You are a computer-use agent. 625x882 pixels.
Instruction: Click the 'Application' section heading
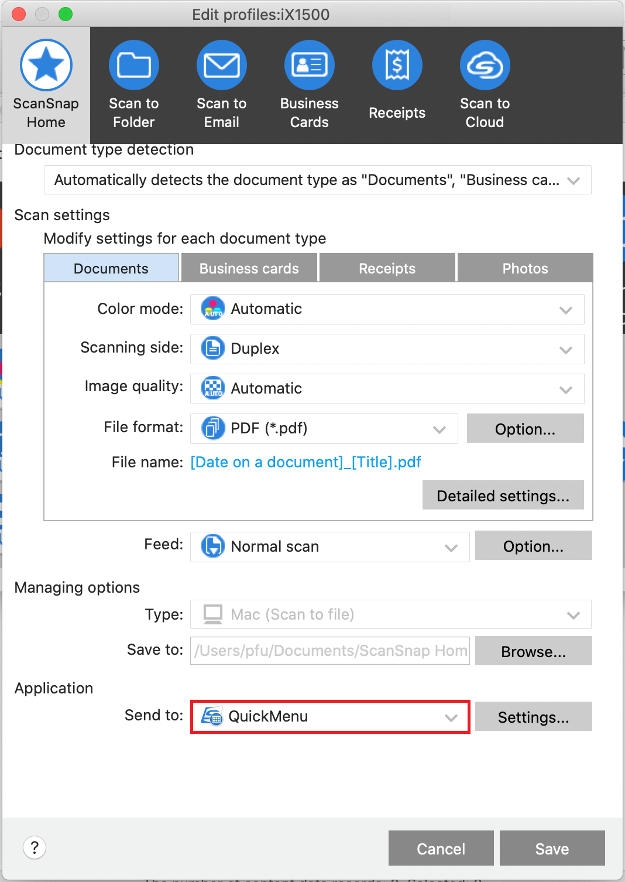pos(54,688)
